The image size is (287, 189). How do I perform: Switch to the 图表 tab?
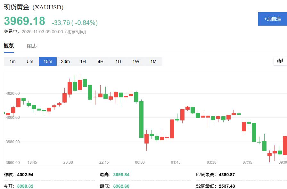pyautogui.click(x=32, y=46)
